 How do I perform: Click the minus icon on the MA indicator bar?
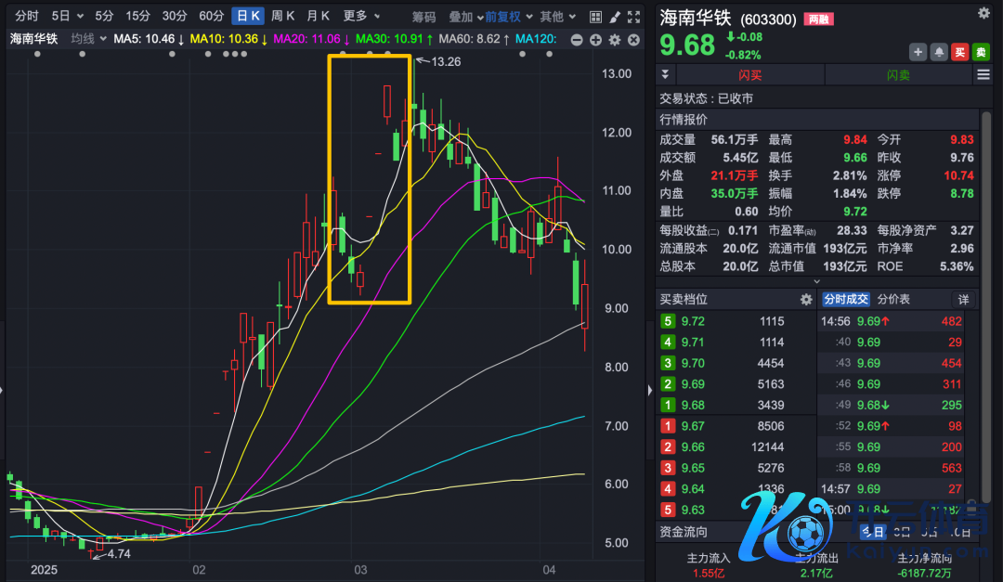point(577,39)
